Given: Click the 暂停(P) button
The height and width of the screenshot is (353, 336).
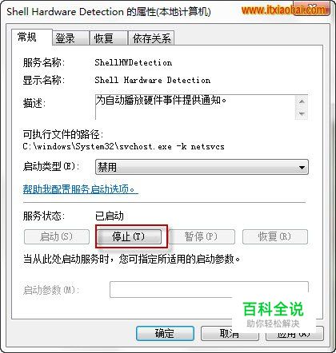Looking at the screenshot, I should pyautogui.click(x=202, y=236).
